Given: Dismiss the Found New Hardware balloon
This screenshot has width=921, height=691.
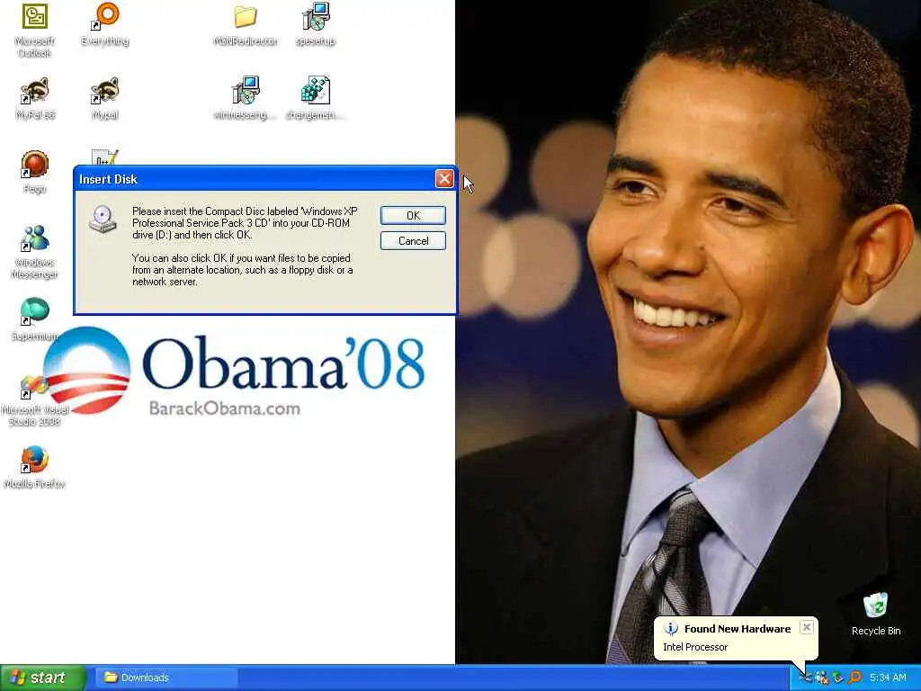Looking at the screenshot, I should (x=807, y=627).
